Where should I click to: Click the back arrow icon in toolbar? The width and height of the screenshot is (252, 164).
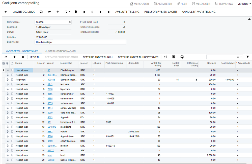(x=6, y=12)
